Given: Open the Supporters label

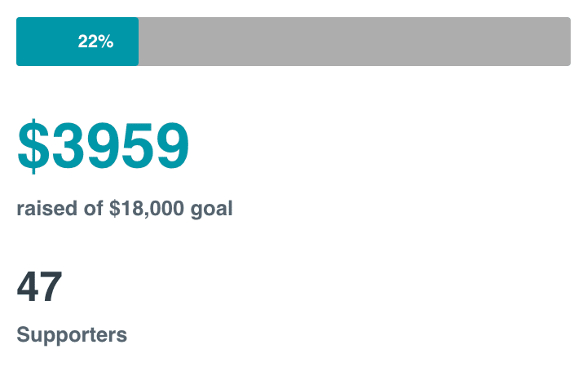Looking at the screenshot, I should (72, 334).
